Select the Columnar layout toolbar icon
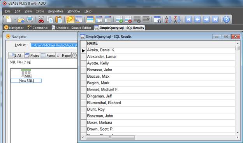The width and height of the screenshot is (243, 143). coord(108,19)
